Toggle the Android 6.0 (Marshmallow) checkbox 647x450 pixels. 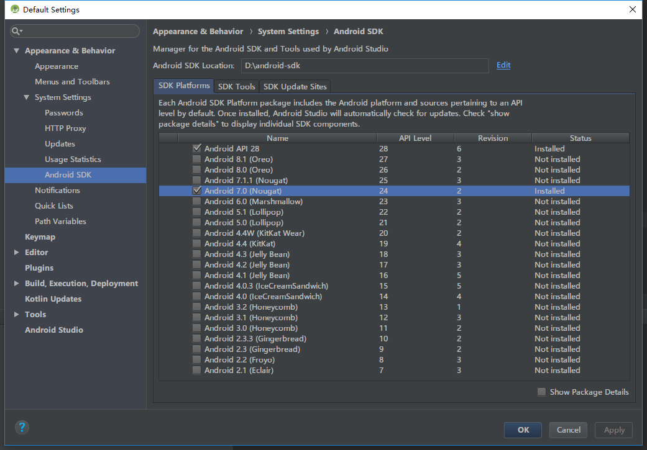pyautogui.click(x=197, y=202)
